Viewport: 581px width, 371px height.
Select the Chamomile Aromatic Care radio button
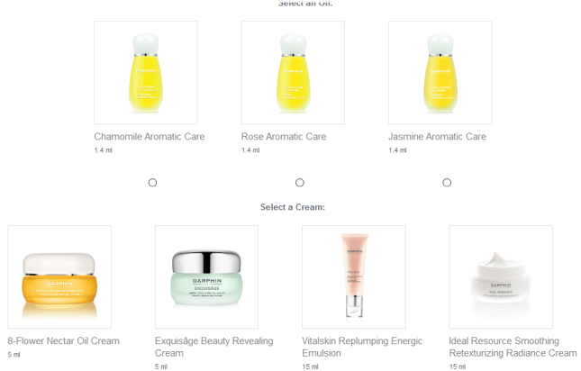(x=152, y=183)
